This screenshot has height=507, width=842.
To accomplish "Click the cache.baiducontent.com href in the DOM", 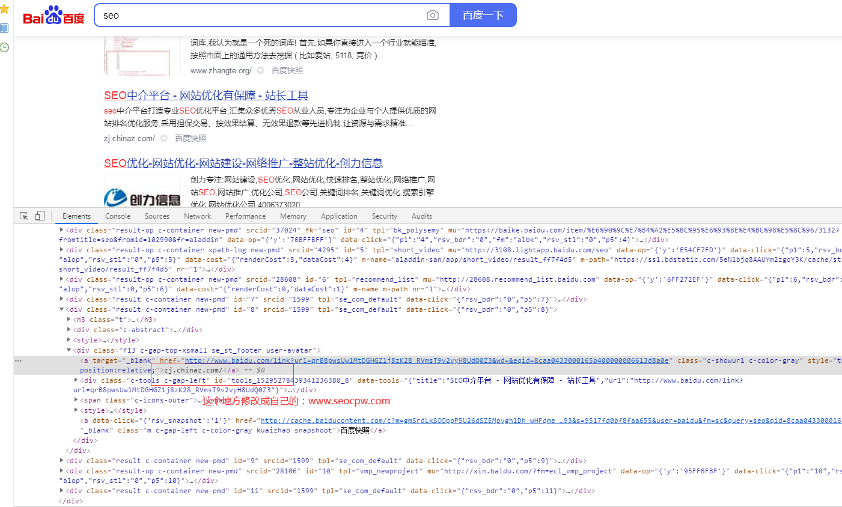I will (x=551, y=420).
